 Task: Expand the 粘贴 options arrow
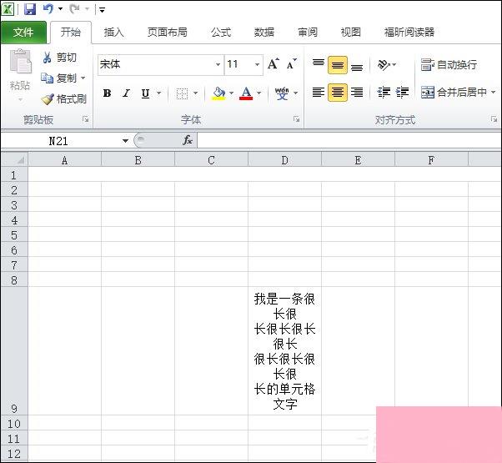click(20, 99)
